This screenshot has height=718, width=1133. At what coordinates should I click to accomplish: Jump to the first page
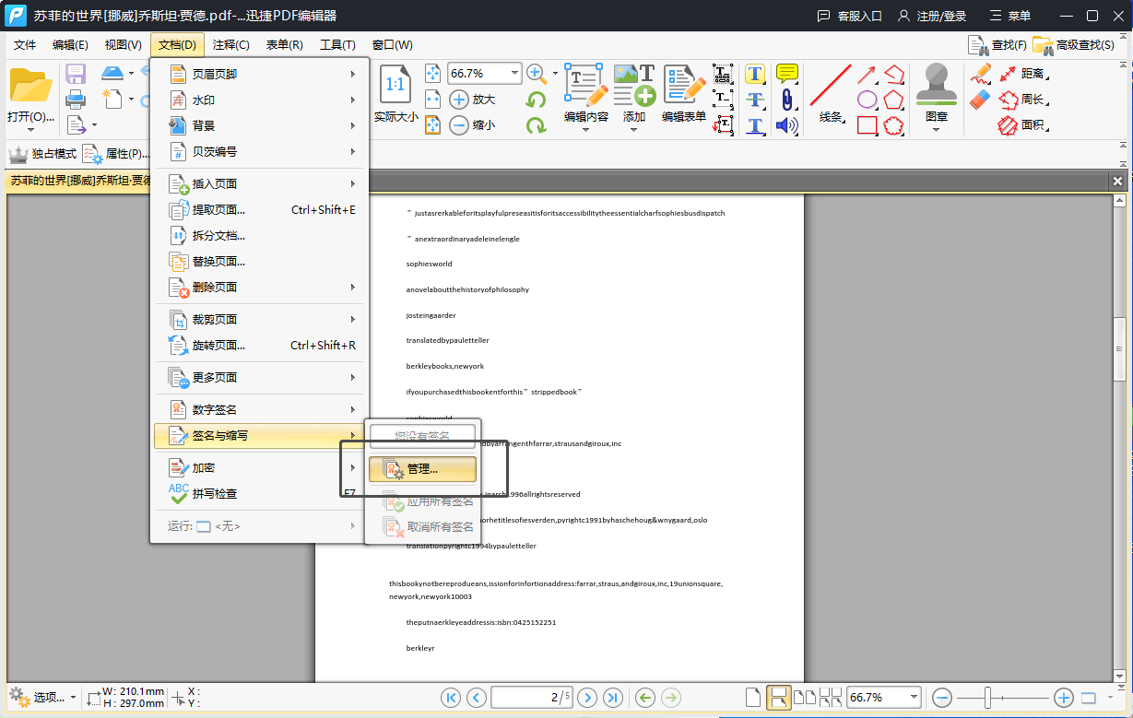point(451,698)
